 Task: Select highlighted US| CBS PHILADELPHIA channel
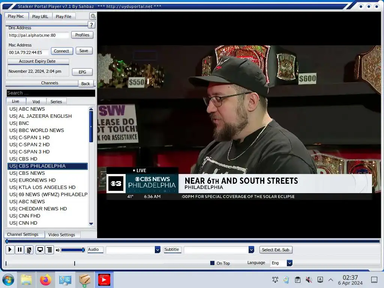pyautogui.click(x=48, y=166)
